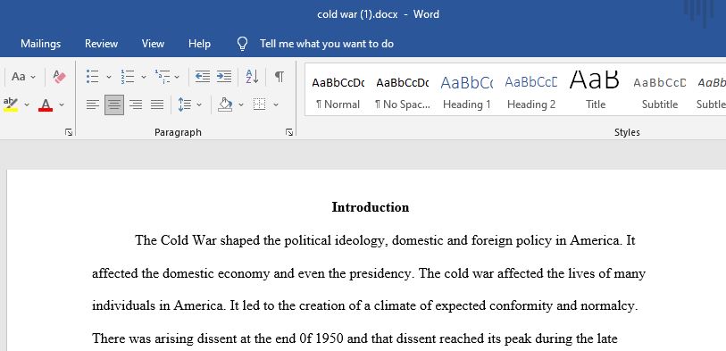Toggle show/hide paragraph marks
726x351 pixels.
point(280,77)
